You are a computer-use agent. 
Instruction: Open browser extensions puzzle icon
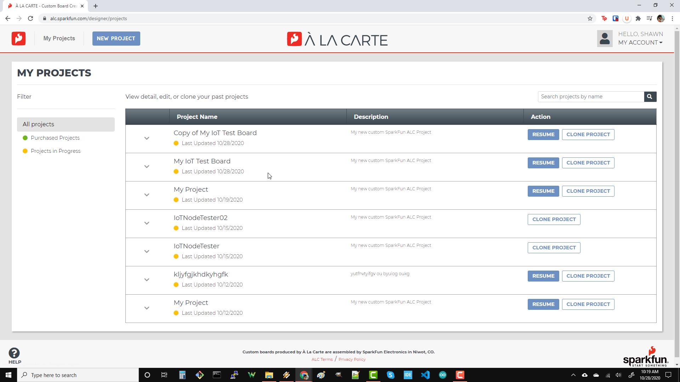click(x=638, y=18)
